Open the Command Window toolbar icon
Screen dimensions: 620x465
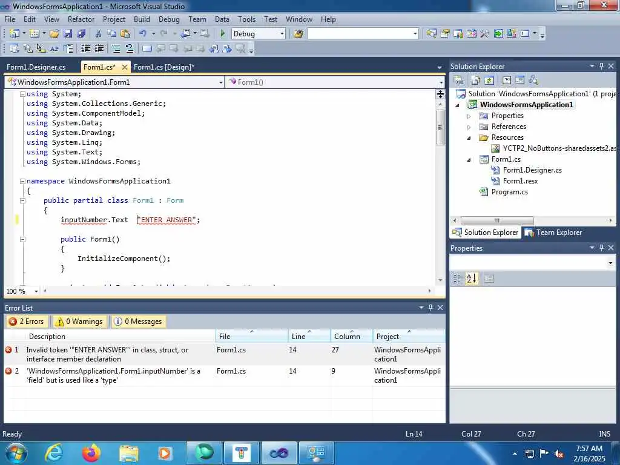click(x=525, y=34)
